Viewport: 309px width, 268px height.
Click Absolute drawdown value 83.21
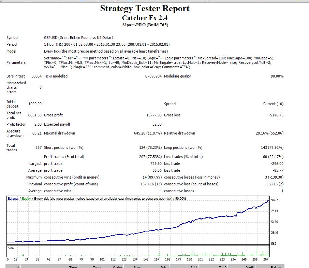click(x=37, y=133)
